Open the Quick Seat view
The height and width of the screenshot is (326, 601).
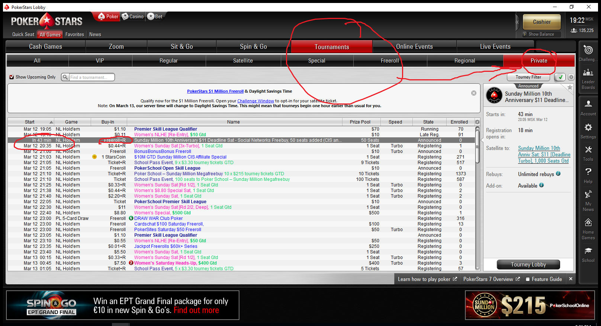point(23,34)
